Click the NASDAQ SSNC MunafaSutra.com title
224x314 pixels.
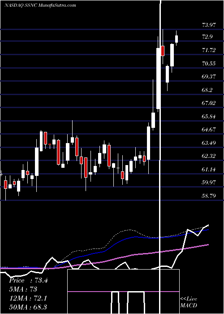point(40,5)
